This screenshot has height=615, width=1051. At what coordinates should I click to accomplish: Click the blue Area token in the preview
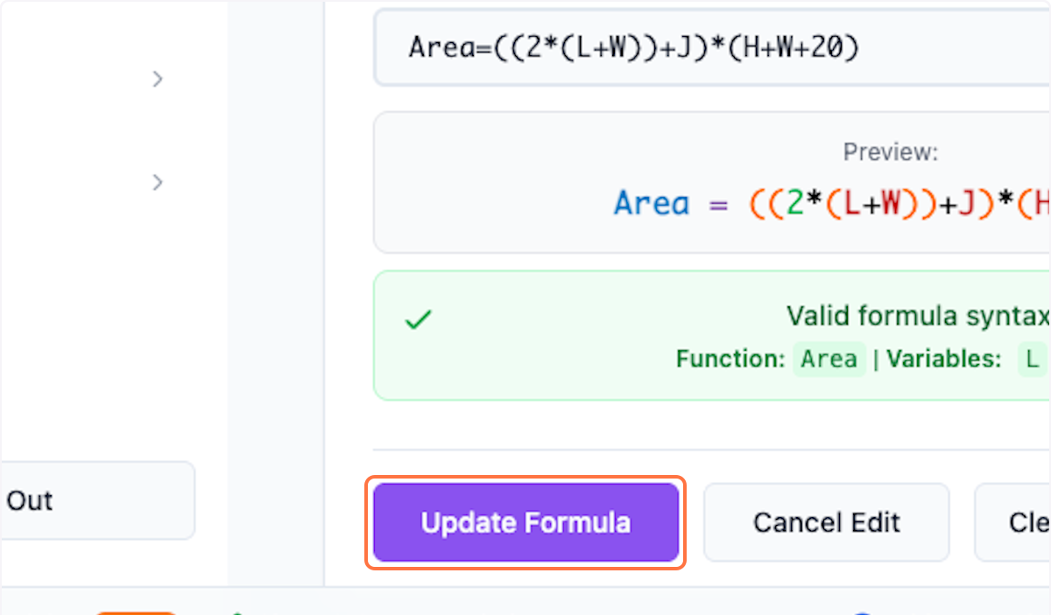coord(652,202)
